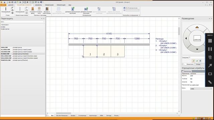214x120 pixels.
Task: Click the 4145 total dimension label
Action: tap(109, 34)
